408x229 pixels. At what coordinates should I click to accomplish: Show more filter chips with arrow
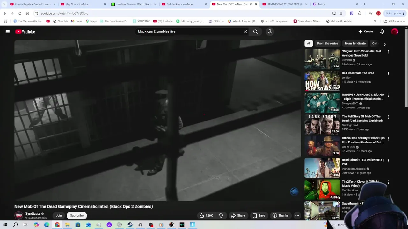tap(385, 45)
